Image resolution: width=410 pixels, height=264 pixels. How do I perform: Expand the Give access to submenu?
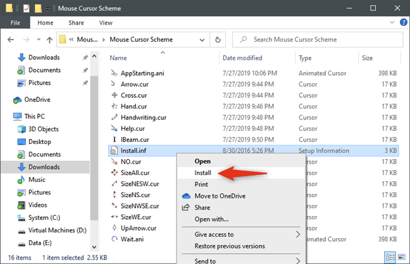coord(241,234)
